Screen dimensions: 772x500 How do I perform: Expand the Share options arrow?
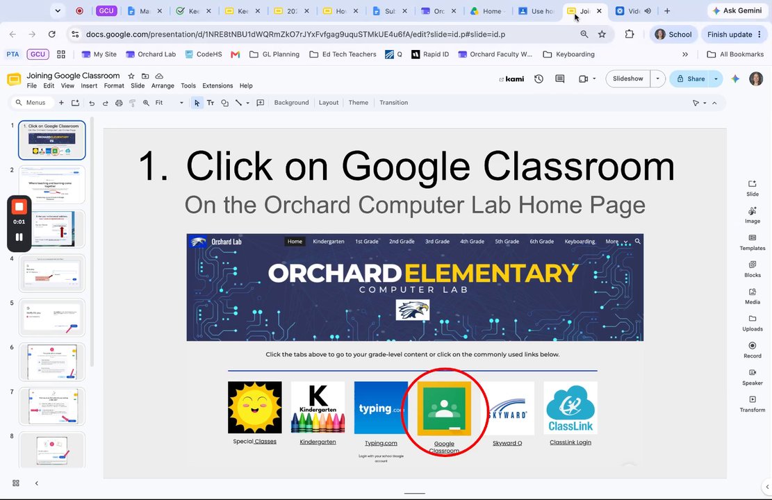(x=716, y=78)
